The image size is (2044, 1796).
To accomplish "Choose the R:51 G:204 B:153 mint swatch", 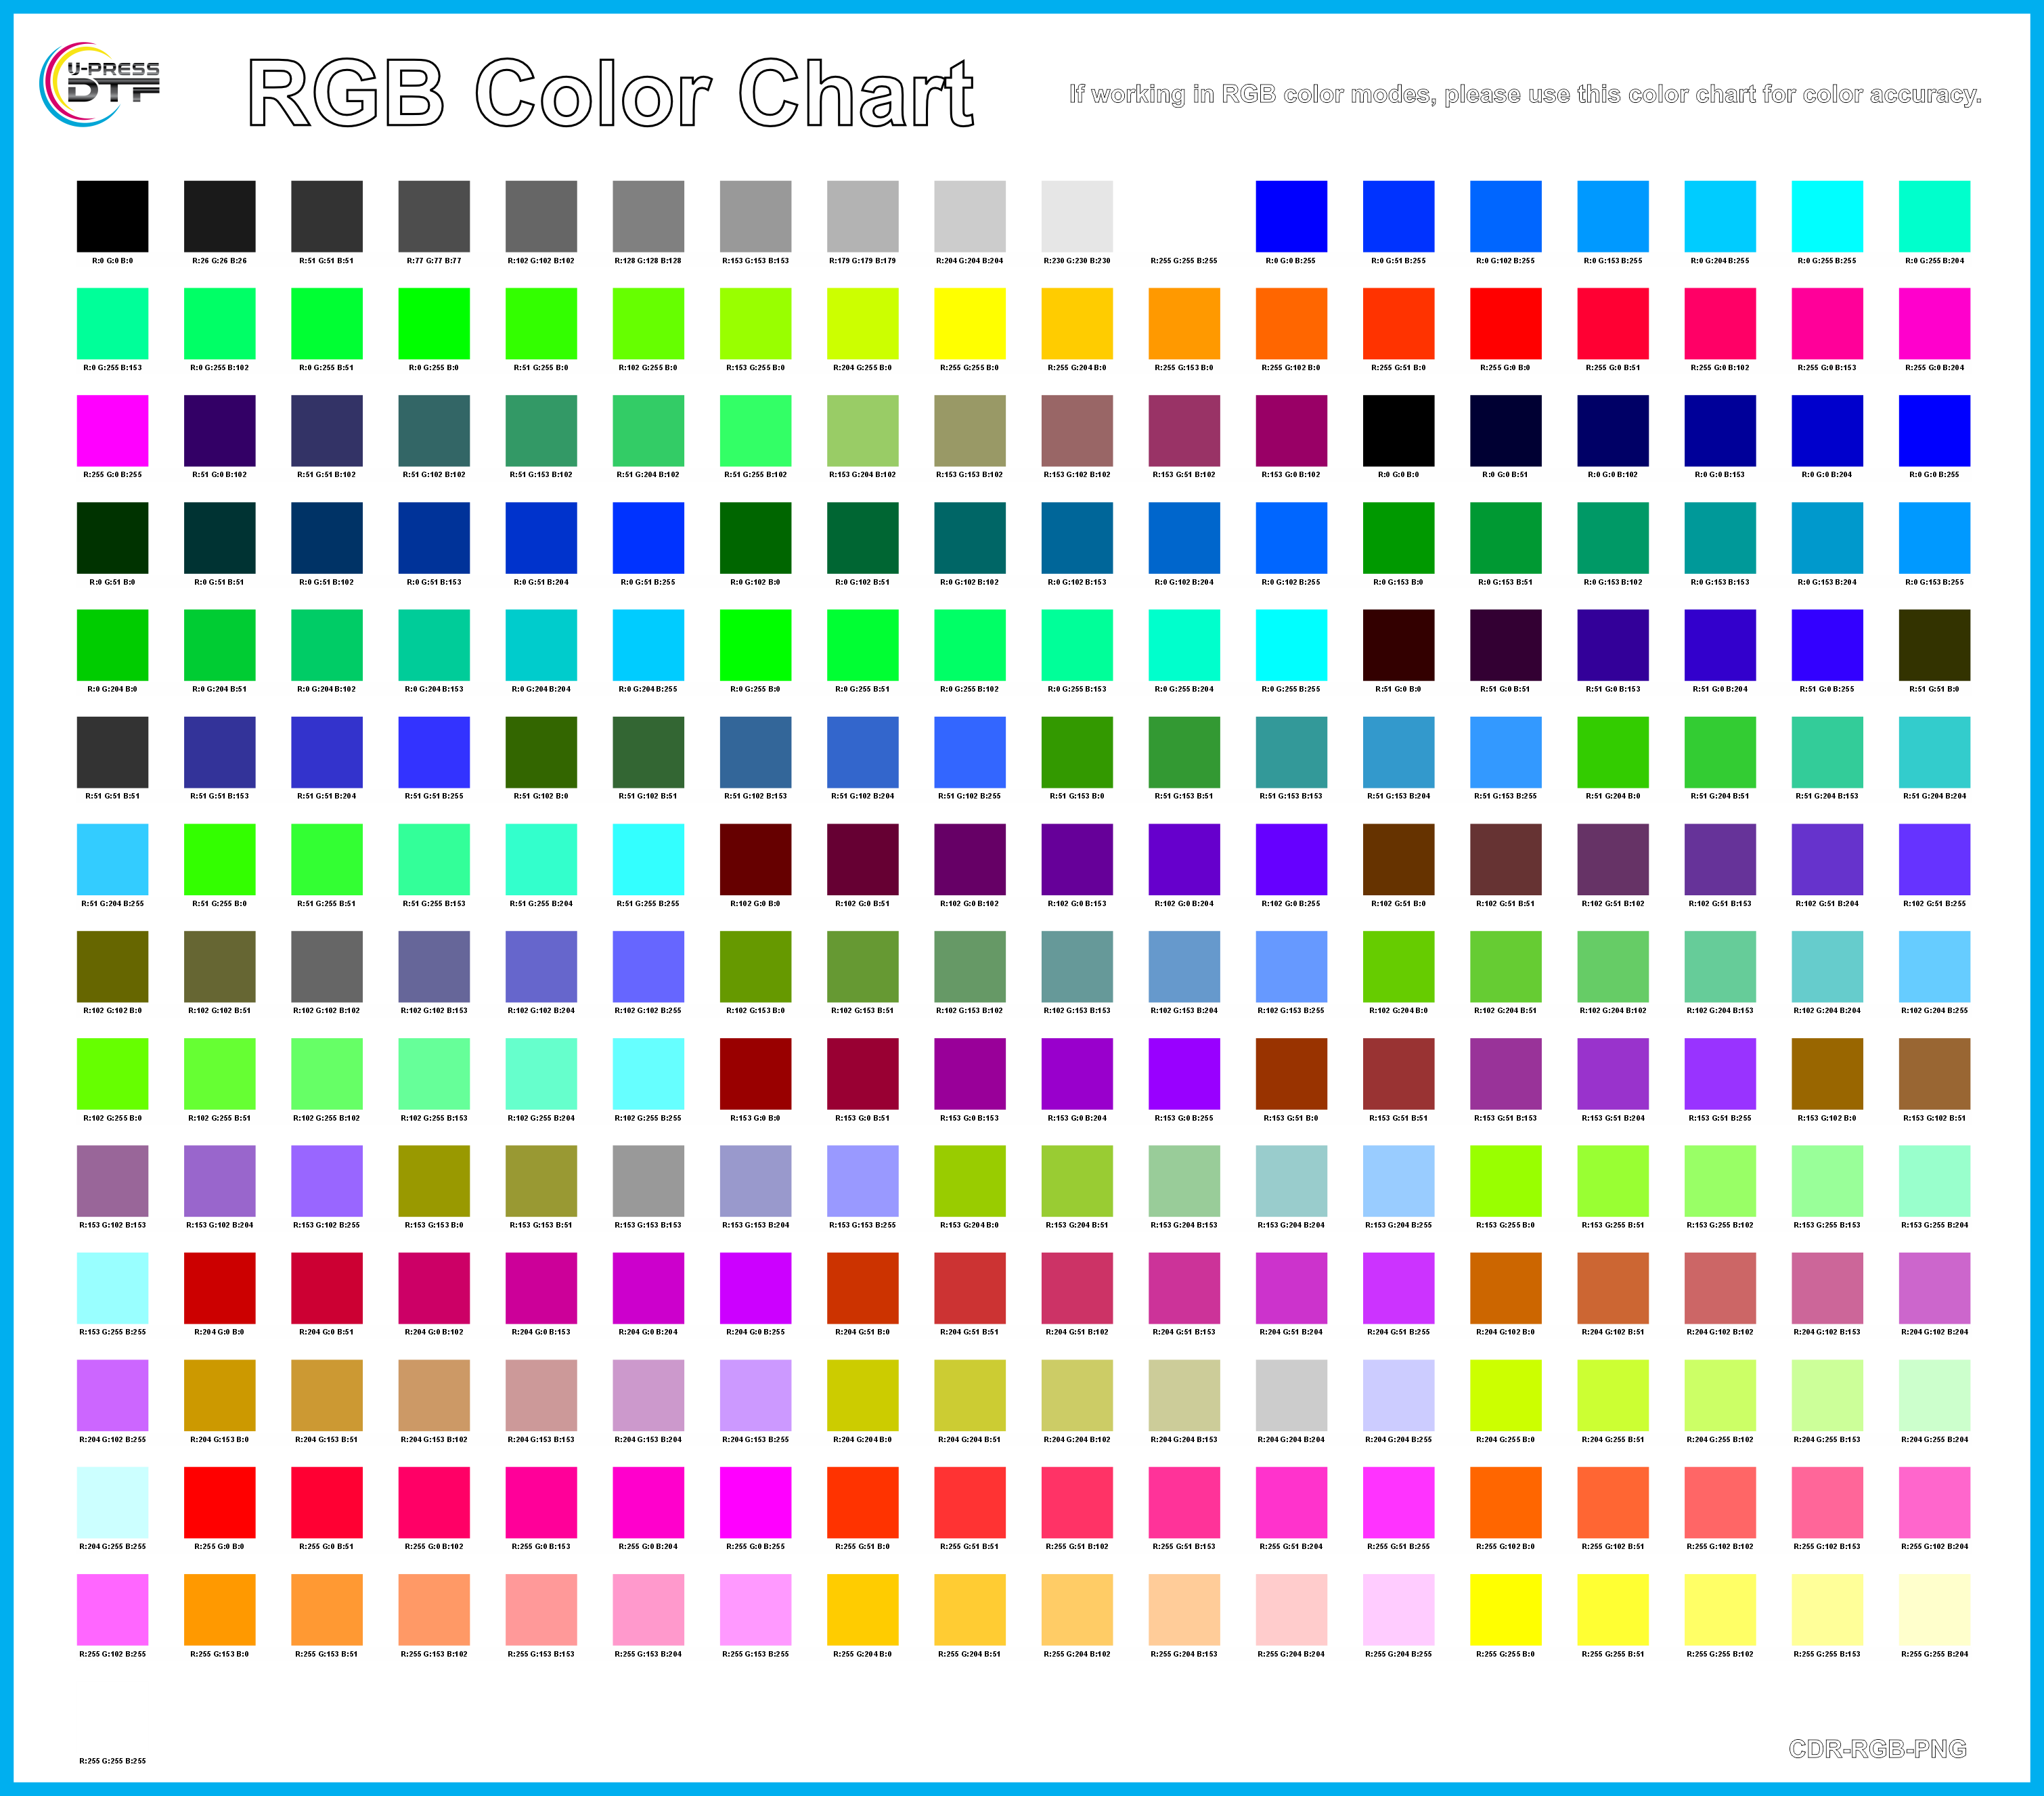I will 1827,752.
